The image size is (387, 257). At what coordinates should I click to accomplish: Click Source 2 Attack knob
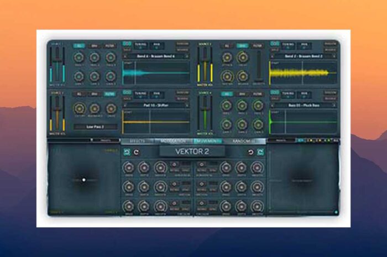click(227, 57)
